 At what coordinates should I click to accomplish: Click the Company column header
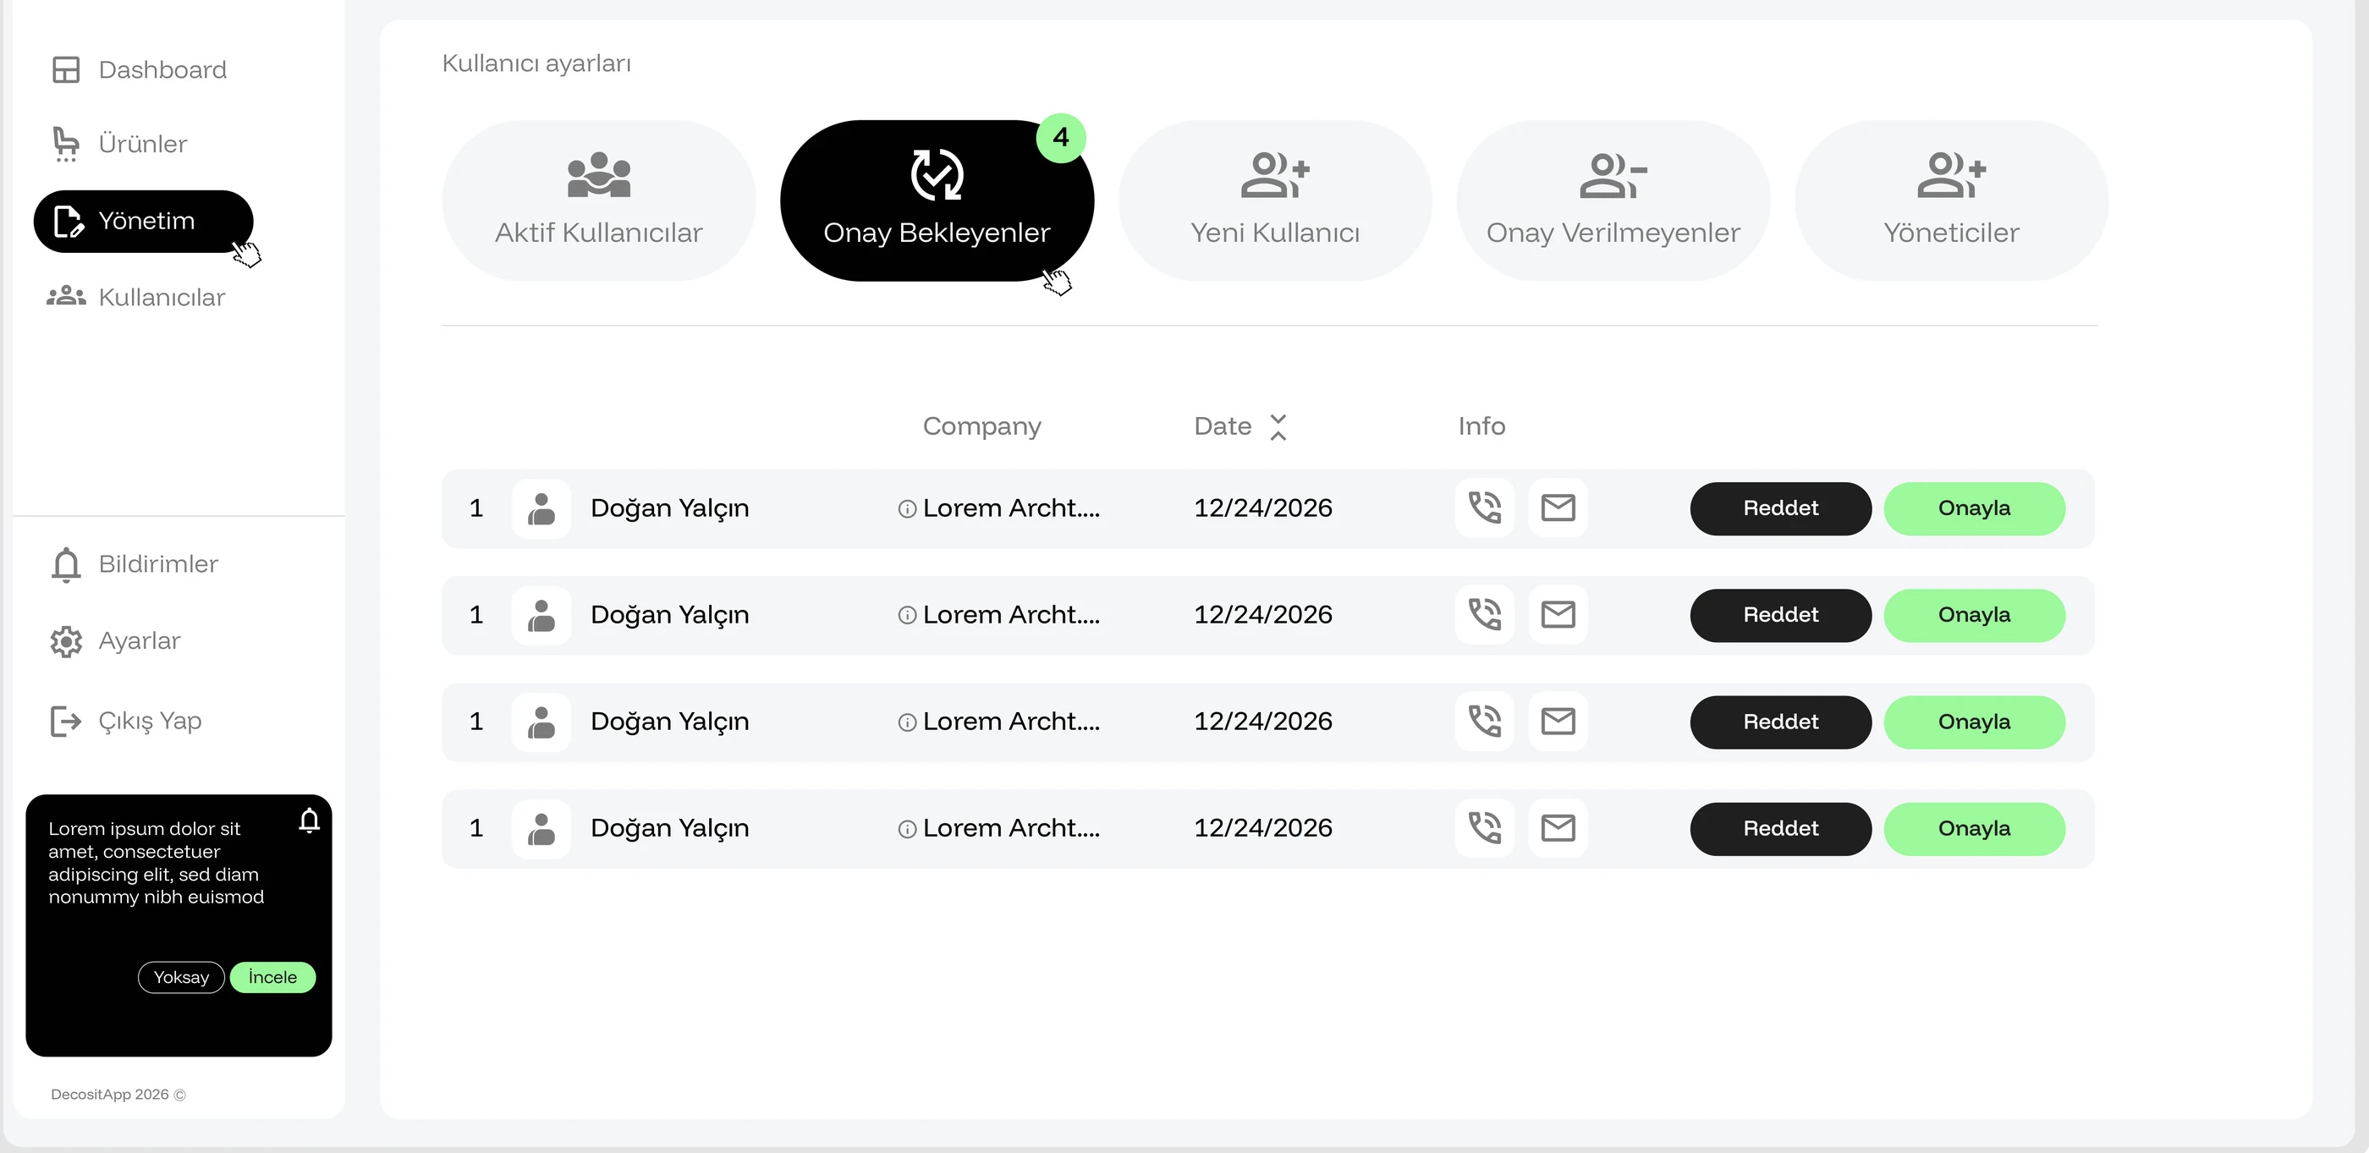(x=982, y=426)
